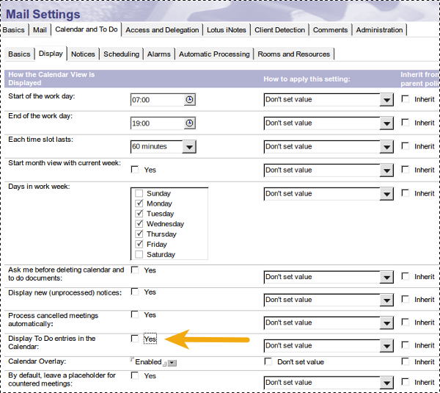The image size is (440, 393).
Task: Expand the time slot duration dropdown
Action: point(189,147)
